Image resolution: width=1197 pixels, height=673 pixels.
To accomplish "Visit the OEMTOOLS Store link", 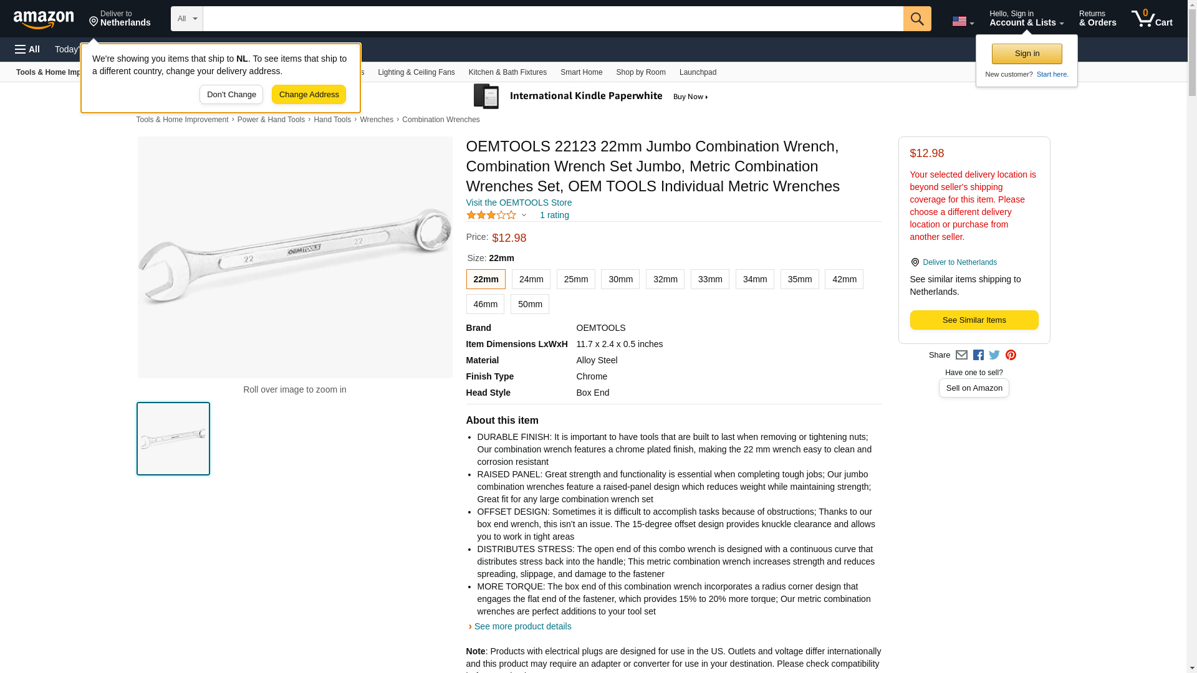I will [519, 203].
